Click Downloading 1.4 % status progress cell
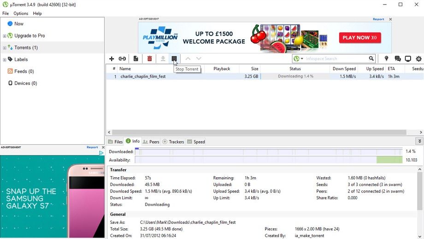The image size is (424, 239). [x=295, y=76]
